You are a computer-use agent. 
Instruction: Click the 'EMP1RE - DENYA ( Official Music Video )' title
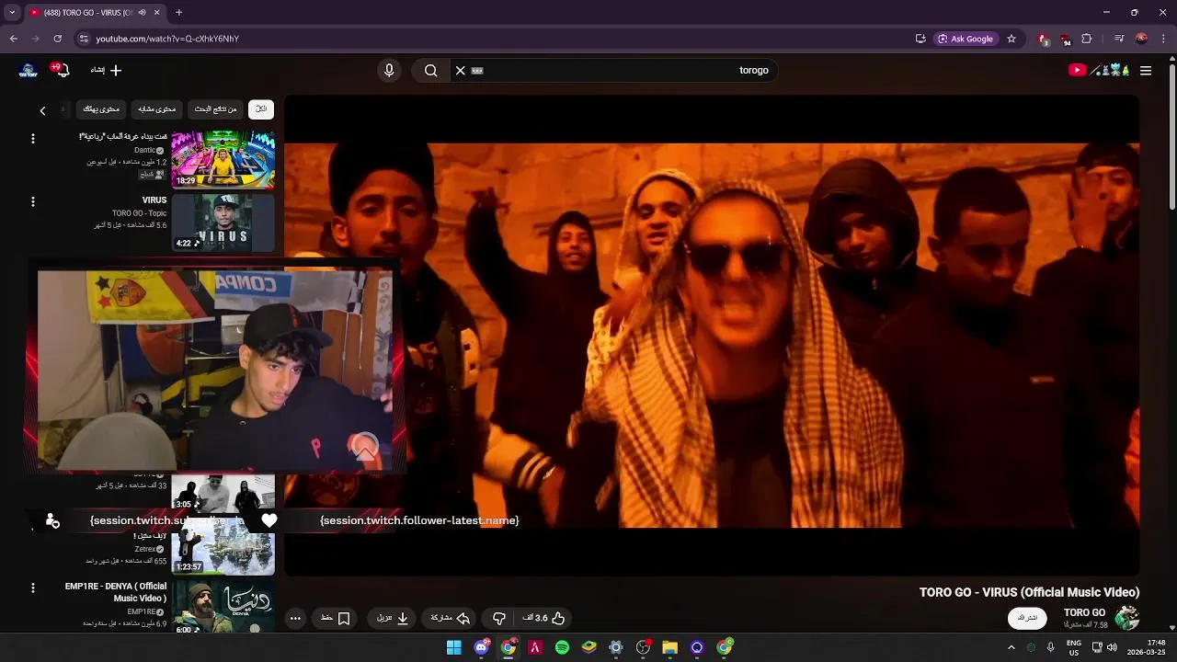pos(116,592)
